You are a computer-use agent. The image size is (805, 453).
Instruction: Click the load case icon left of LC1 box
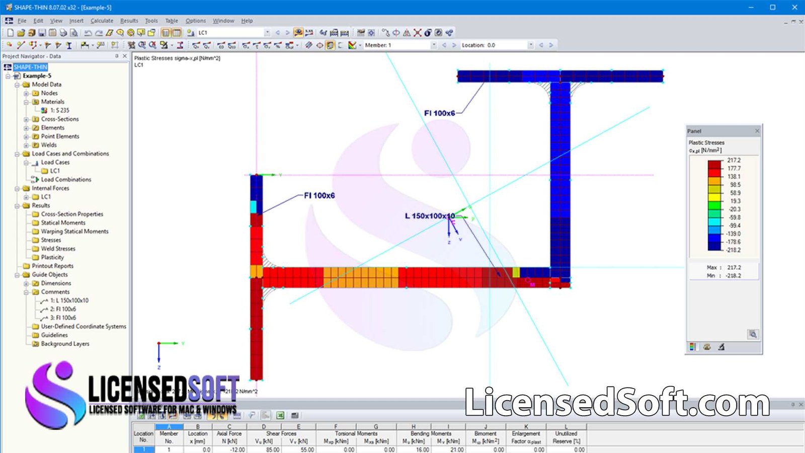(x=190, y=33)
